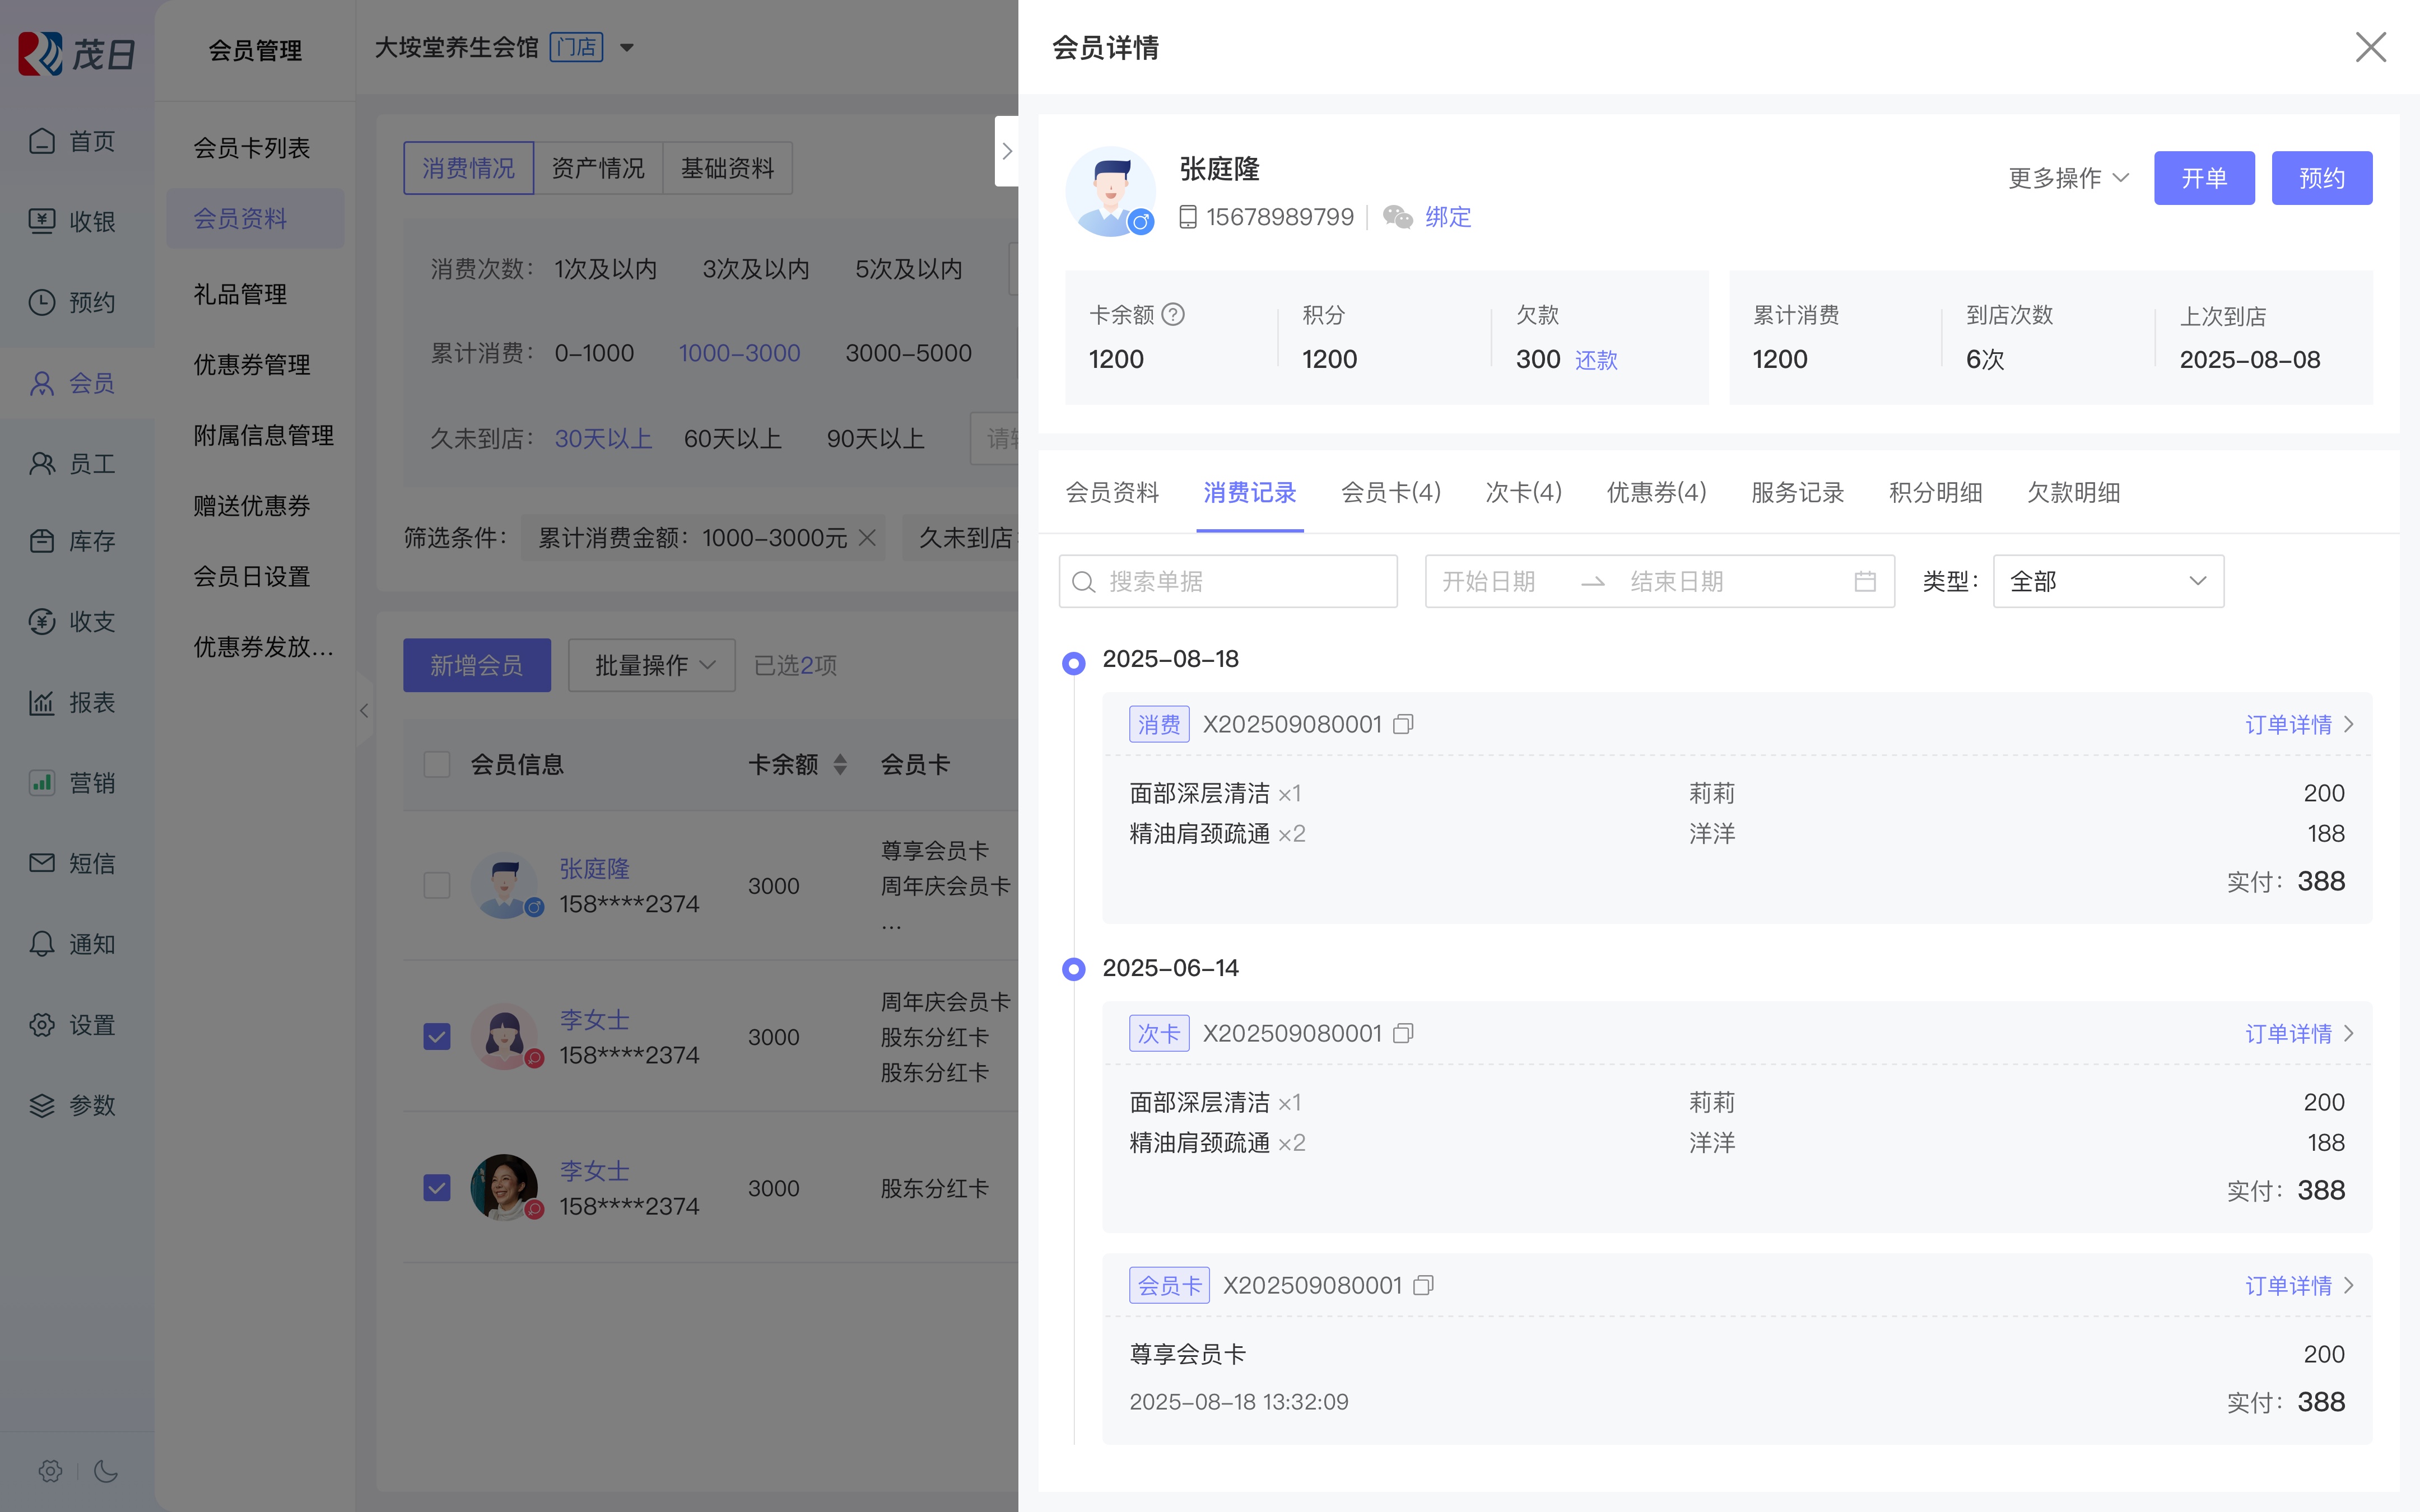This screenshot has width=2420, height=1512.
Task: Click the 搜索单据 search field
Action: [1228, 581]
